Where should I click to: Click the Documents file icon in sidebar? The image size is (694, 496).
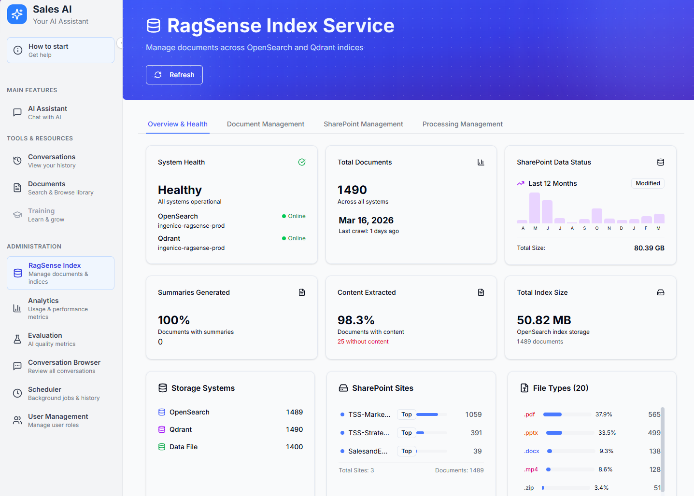(17, 188)
